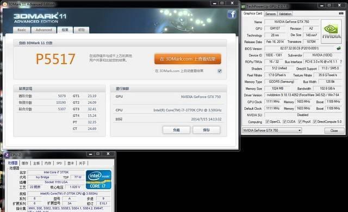This screenshot has width=348, height=212.
Task: Click the GPU-Z screenshot camera icon
Action: [x=341, y=14]
